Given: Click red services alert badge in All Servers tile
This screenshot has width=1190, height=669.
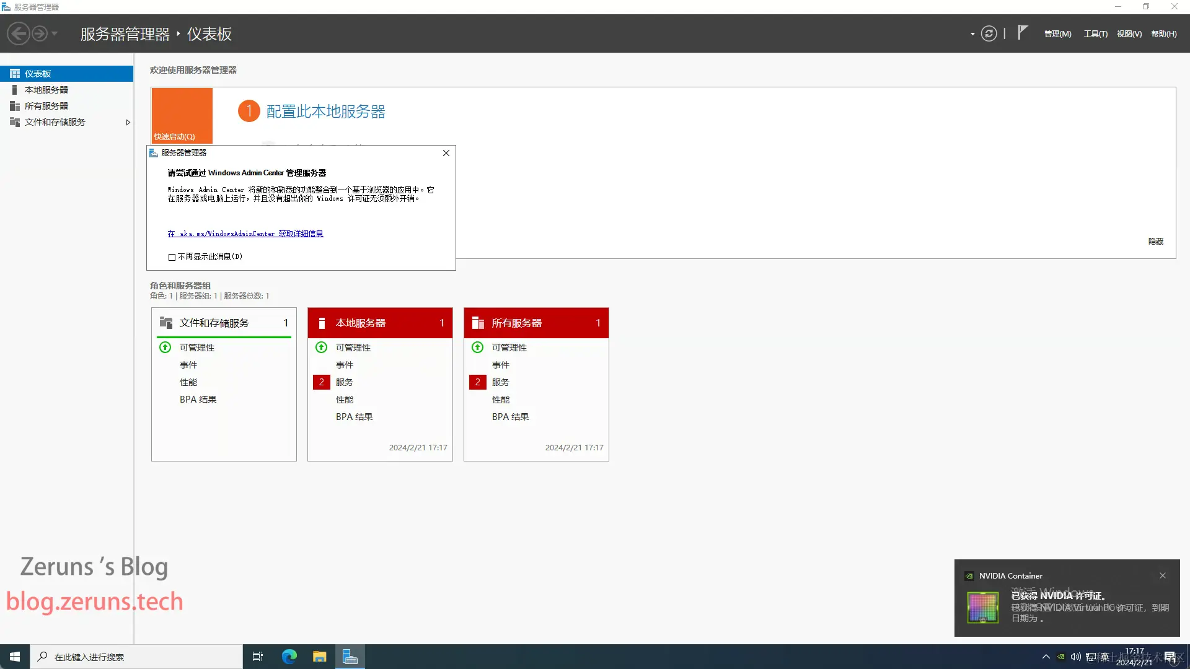Looking at the screenshot, I should tap(477, 382).
